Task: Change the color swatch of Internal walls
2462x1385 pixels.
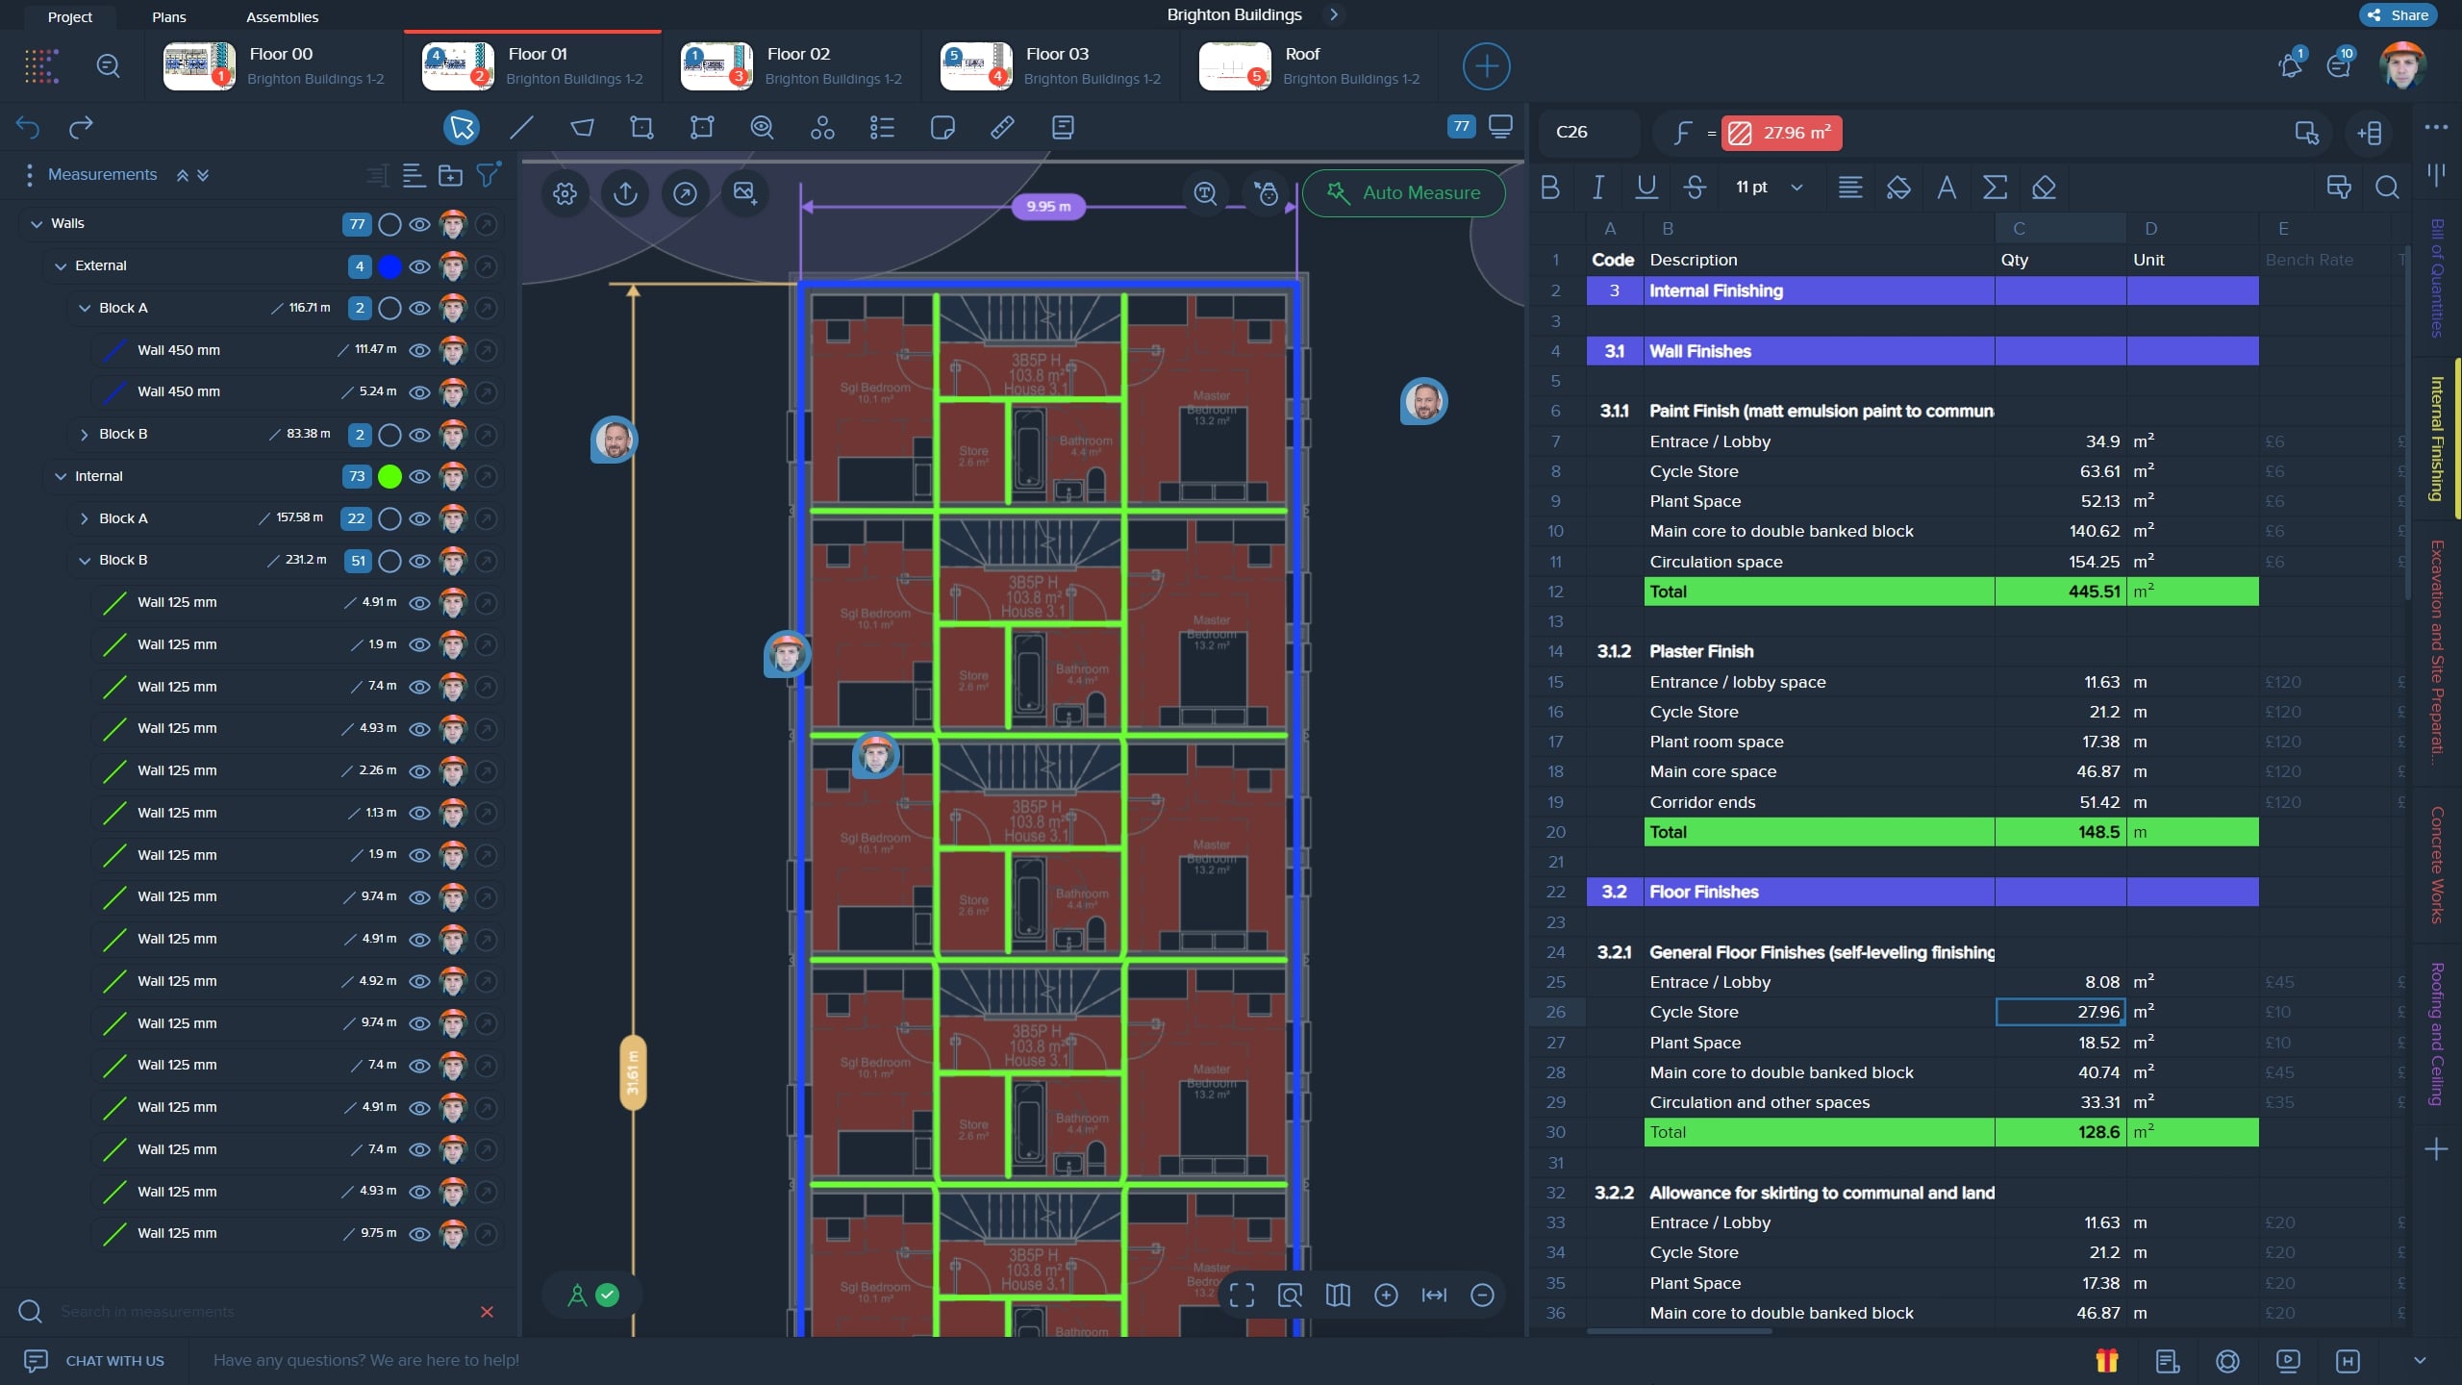Action: 389,476
